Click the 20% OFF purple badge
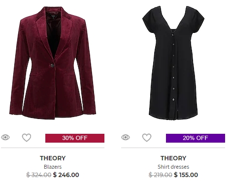The height and width of the screenshot is (181, 230). 196,138
